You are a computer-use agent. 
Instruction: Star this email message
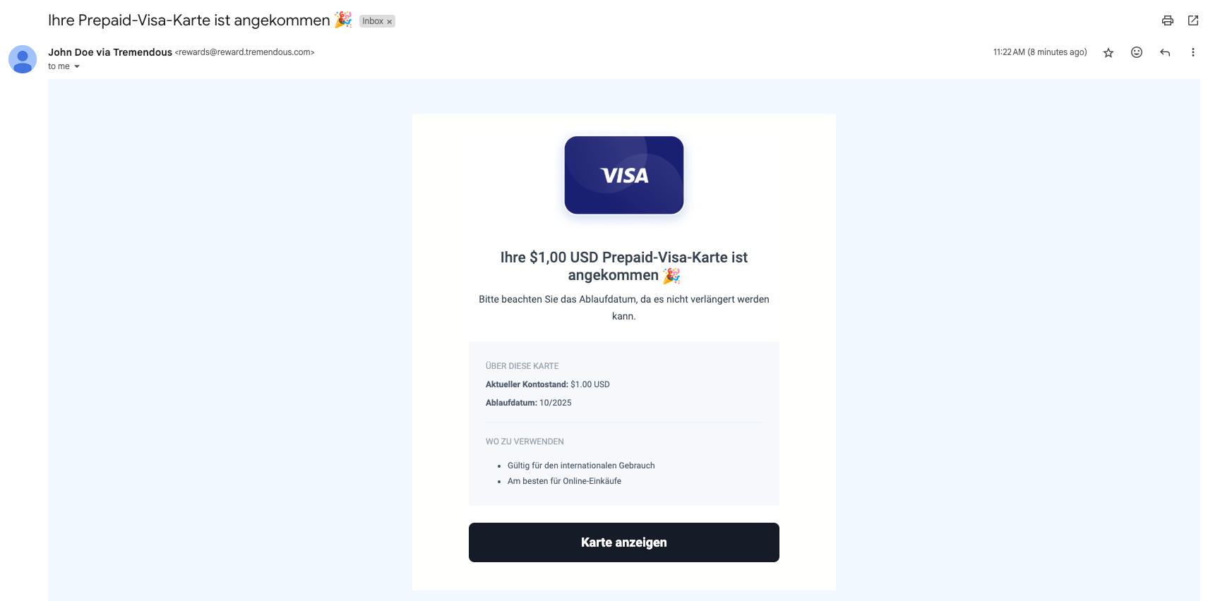pos(1108,52)
